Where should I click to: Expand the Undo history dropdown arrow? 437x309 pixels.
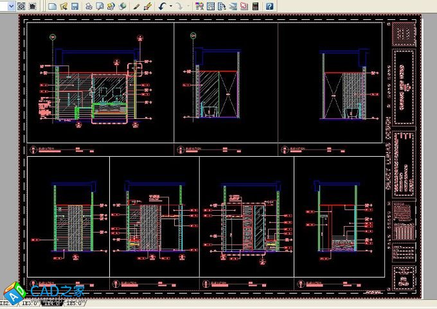(x=170, y=6)
